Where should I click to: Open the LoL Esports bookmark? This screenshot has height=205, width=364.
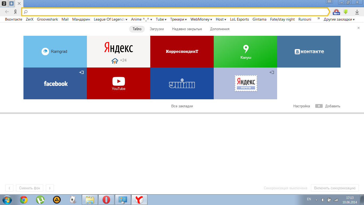(x=239, y=19)
